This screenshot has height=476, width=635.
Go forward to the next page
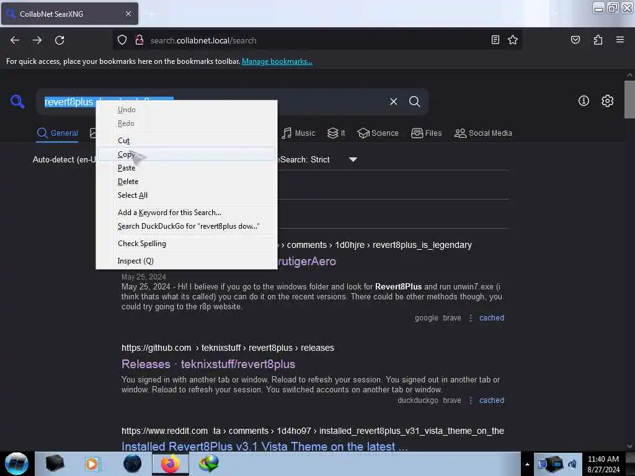[x=37, y=40]
